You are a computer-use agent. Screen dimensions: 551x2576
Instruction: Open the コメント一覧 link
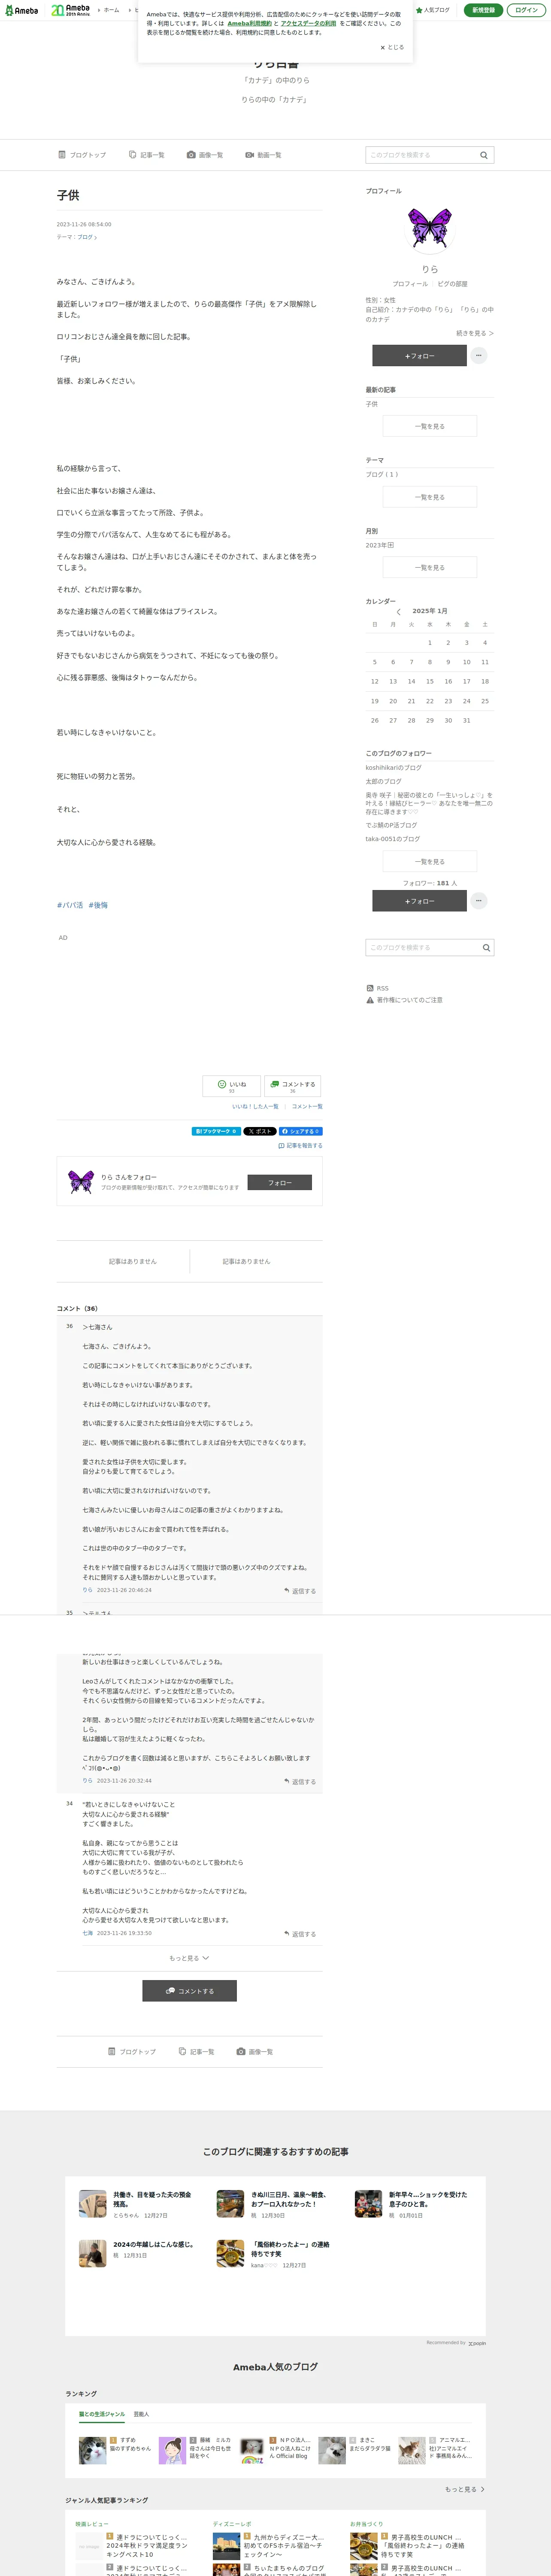click(307, 1107)
